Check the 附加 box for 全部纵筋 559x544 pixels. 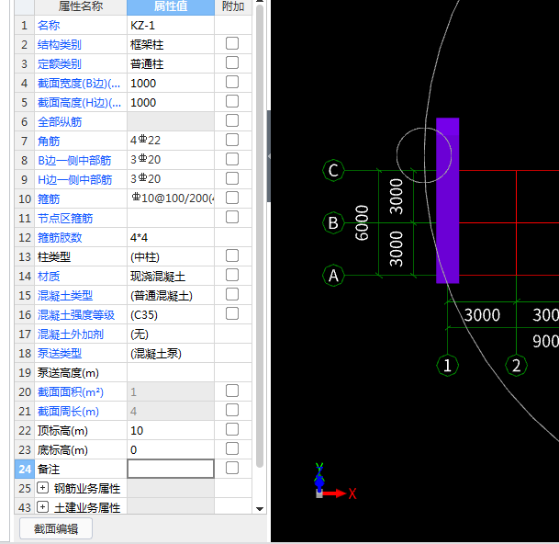232,120
